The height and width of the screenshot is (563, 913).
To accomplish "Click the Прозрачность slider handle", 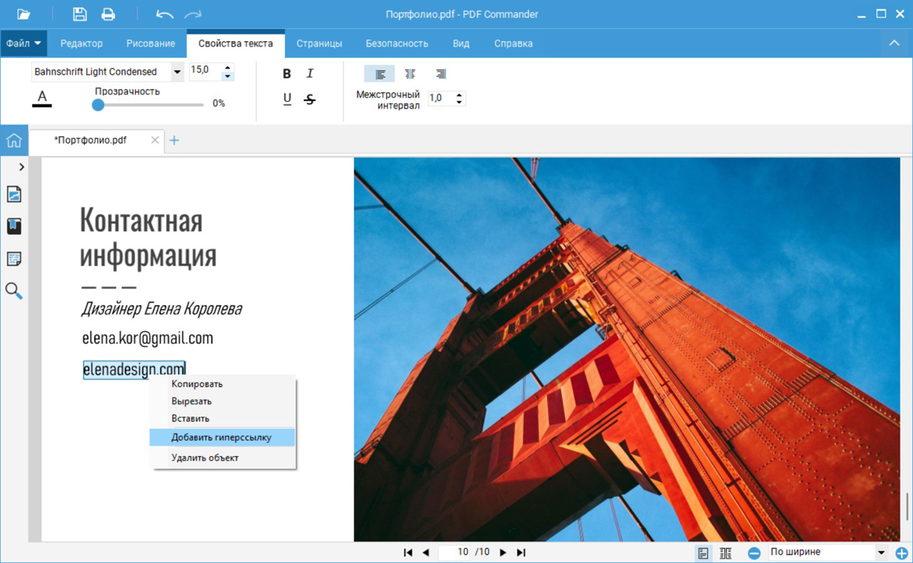I will coord(98,105).
